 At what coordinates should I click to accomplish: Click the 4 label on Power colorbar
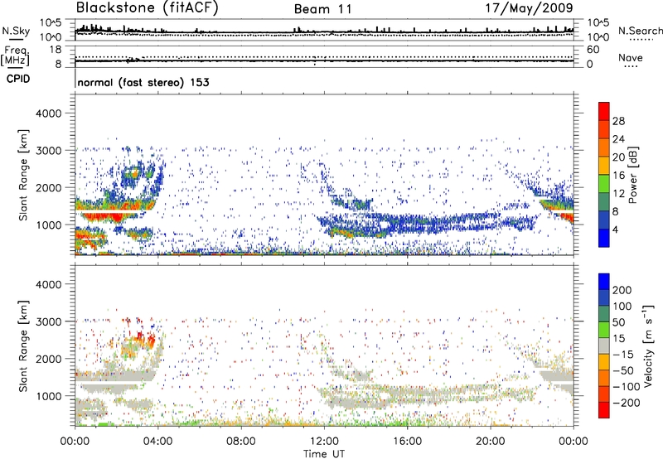pos(615,229)
